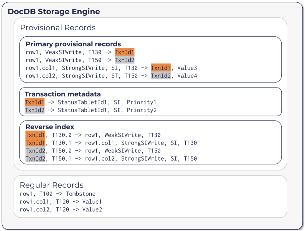
Task: Click gray TxnId2 highlight in Transaction metadata
Action: 35,110
